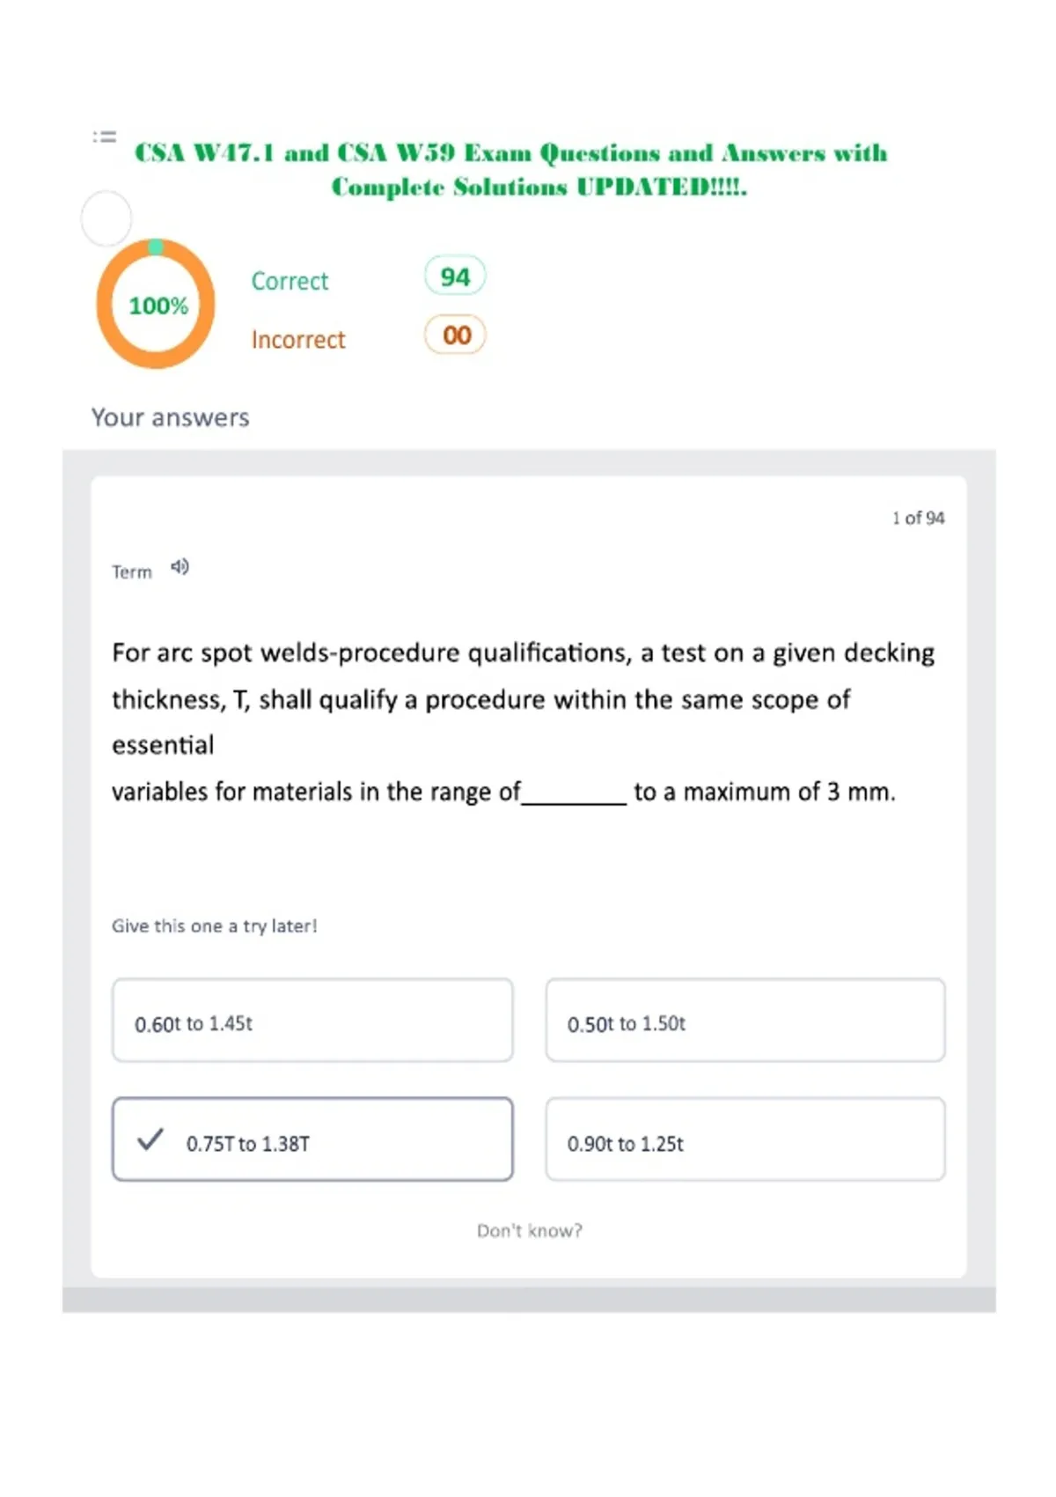The image size is (1056, 1497).
Task: Click the Give this one a try later message
Action: [x=214, y=925]
